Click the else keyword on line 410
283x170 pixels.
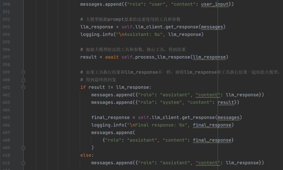point(85,155)
